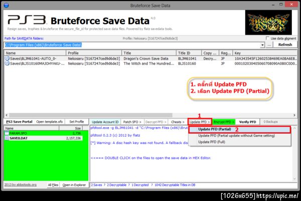Sort by the Title column header
This screenshot has width=301, height=201.
click(x=149, y=53)
